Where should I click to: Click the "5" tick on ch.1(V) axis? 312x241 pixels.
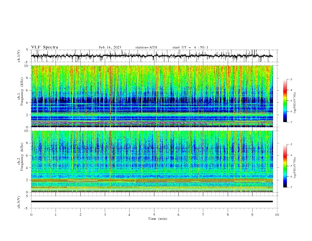coord(27,50)
